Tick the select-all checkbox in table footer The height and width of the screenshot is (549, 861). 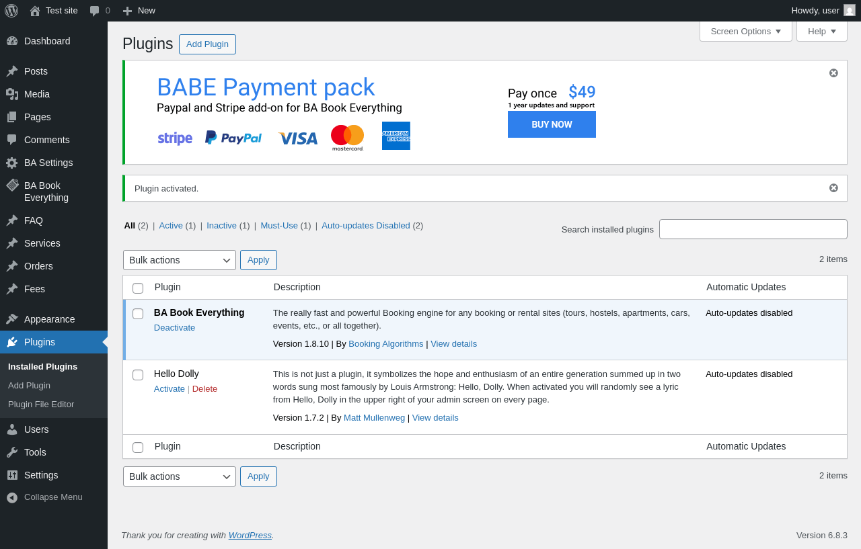click(138, 448)
